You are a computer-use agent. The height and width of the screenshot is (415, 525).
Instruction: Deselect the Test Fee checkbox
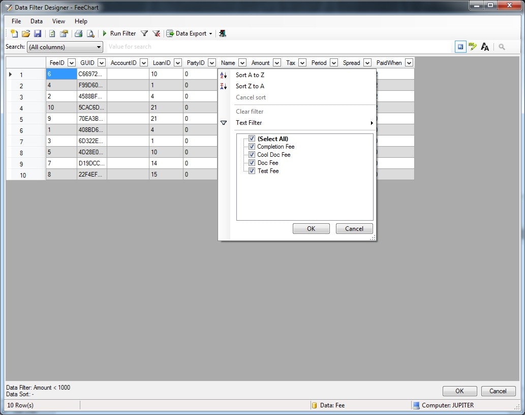(x=252, y=171)
